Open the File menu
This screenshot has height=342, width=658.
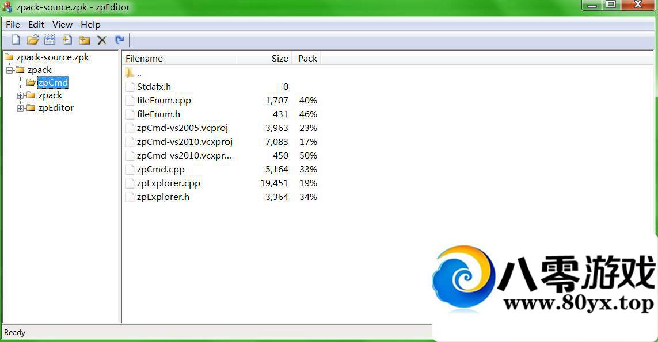13,24
